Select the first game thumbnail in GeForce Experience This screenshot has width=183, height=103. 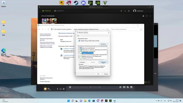tap(44, 21)
